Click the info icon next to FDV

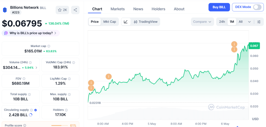pos(24,79)
